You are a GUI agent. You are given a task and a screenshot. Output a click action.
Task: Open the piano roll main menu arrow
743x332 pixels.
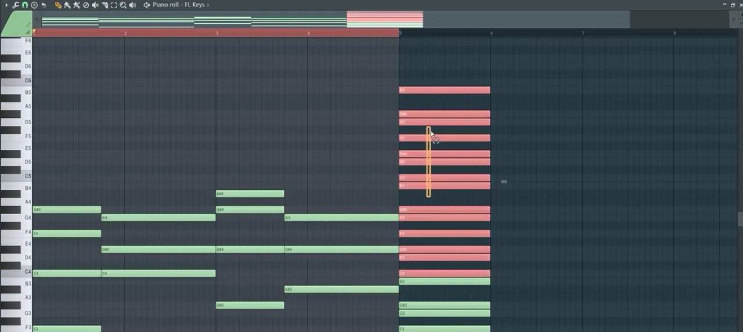6,5
